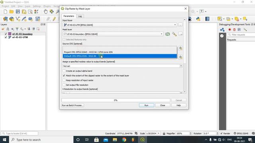Click Collapse All icon in Layers panel
Viewport: 255px width, 143px height.
pyautogui.click(x=33, y=29)
